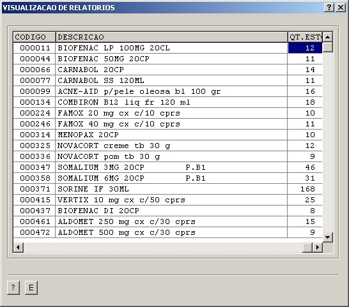This screenshot has width=349, height=307.
Task: Select row FAMOX 20 mg cx c/10 cprs
Action: coord(167,113)
